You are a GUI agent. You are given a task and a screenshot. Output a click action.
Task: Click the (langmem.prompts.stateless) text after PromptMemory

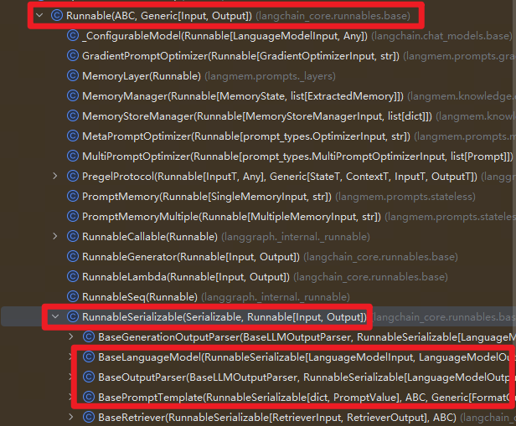click(x=405, y=197)
